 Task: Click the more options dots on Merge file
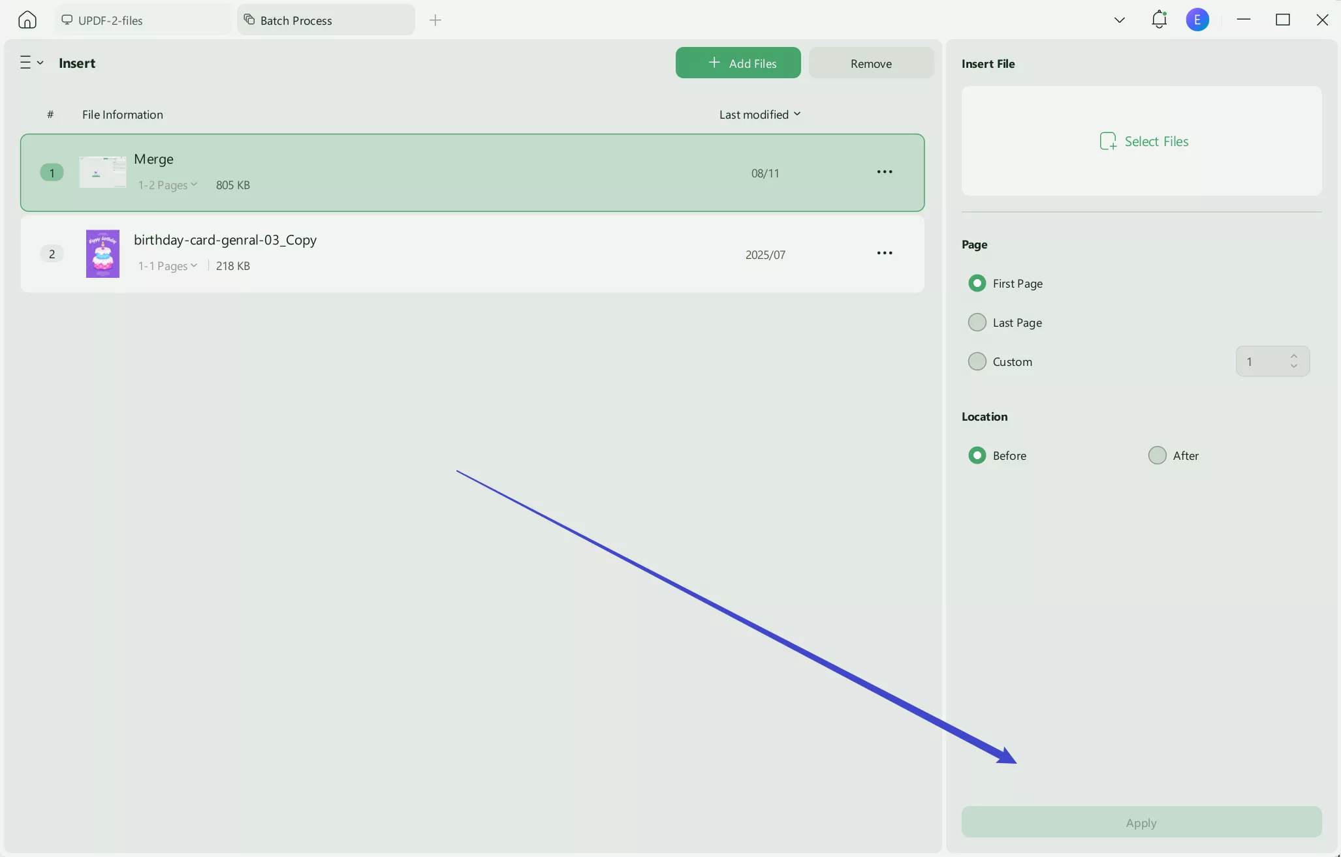coord(885,172)
